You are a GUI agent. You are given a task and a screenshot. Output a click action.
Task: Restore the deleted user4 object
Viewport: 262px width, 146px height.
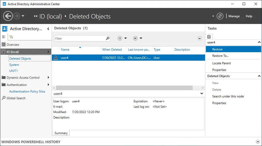point(217,49)
